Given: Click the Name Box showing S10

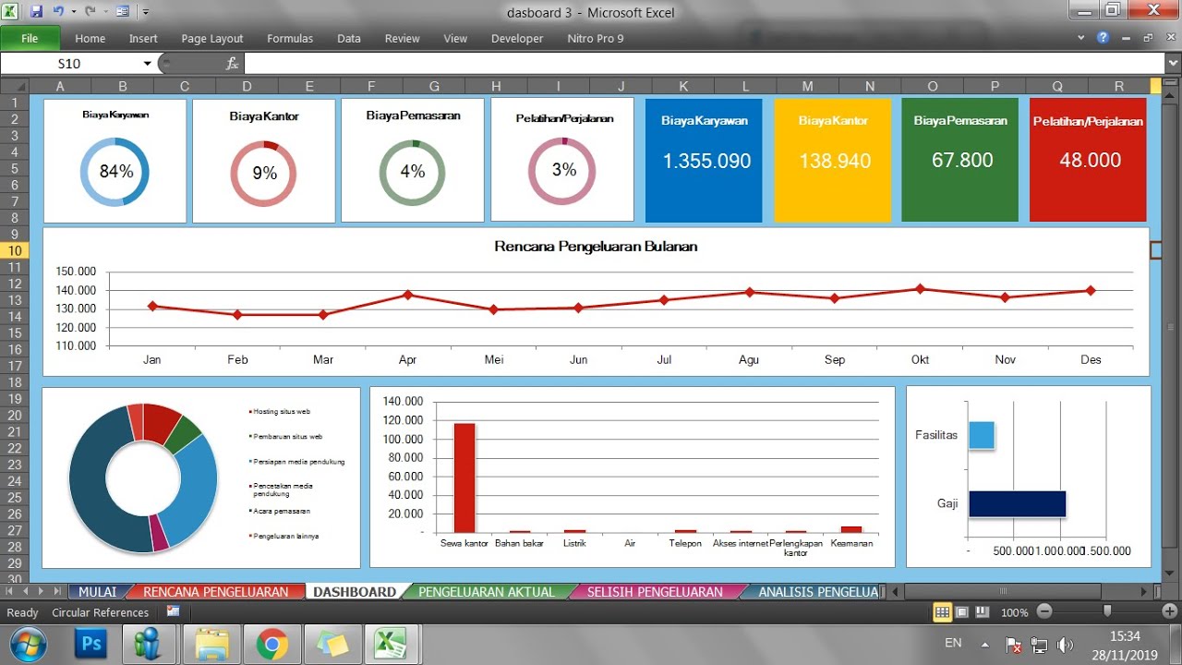Looking at the screenshot, I should (70, 64).
